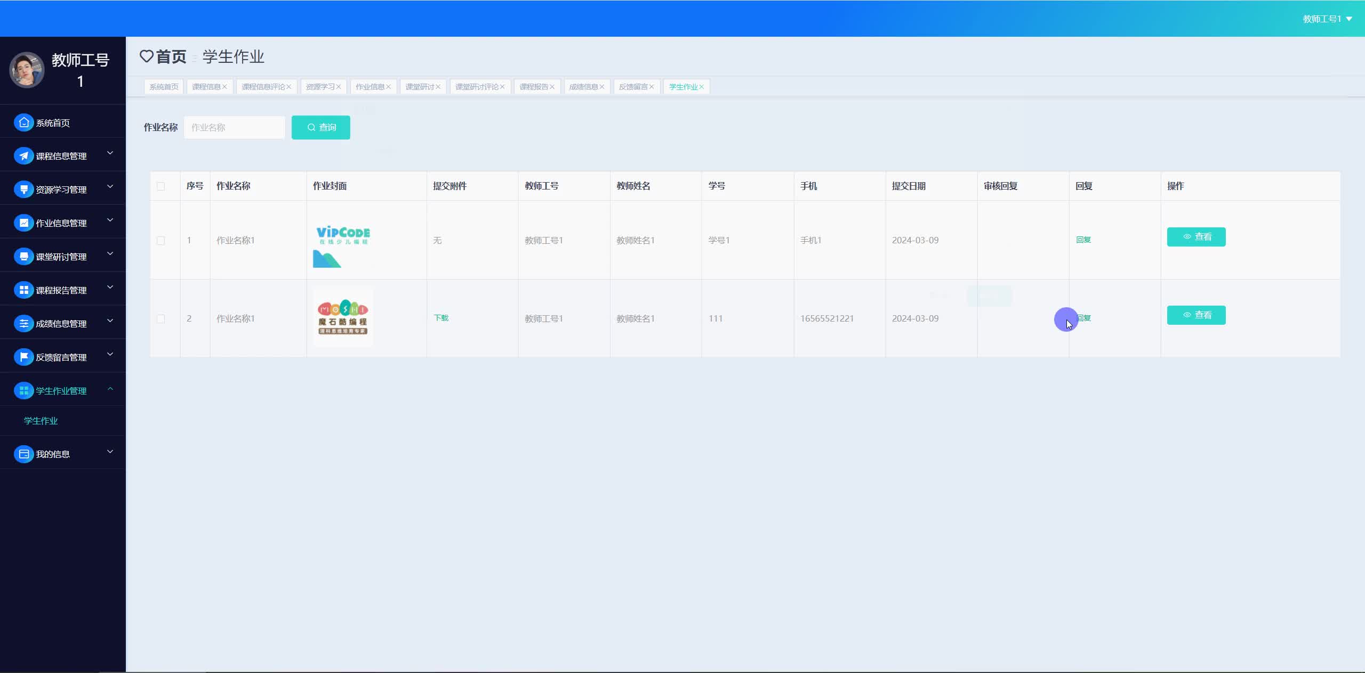Screen dimensions: 1365x673
Task: Check the checkbox for row 2
Action: click(x=160, y=319)
